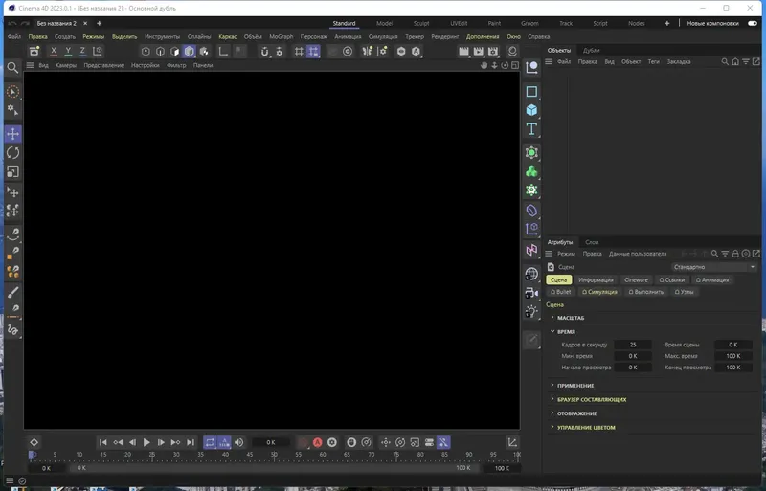
Task: Click the preview range slider bar
Action: click(274, 468)
